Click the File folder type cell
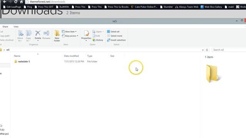The image size is (246, 138). point(92,61)
